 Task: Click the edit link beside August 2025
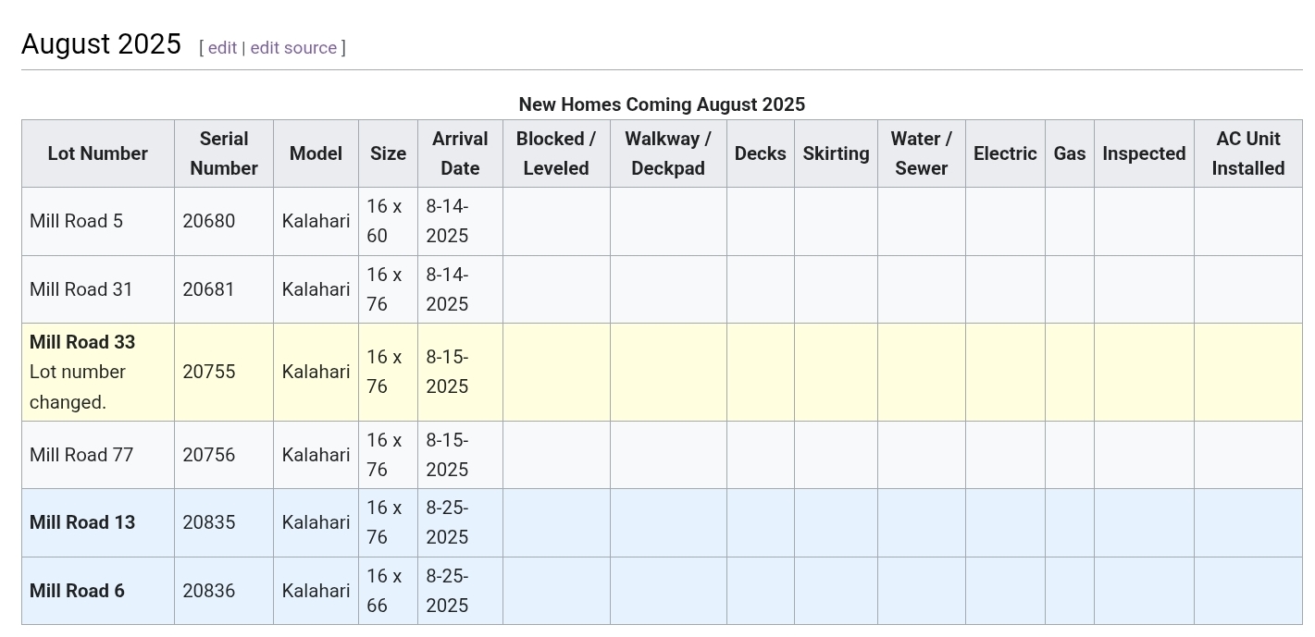click(x=222, y=48)
